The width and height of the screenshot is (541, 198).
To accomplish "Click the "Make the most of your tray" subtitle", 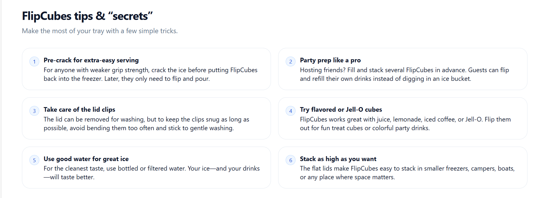I will [x=100, y=31].
